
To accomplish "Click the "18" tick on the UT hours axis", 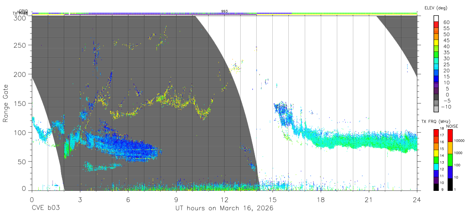I will (321, 199).
